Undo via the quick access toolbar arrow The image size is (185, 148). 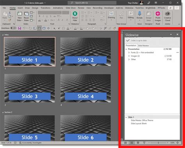coord(24,28)
